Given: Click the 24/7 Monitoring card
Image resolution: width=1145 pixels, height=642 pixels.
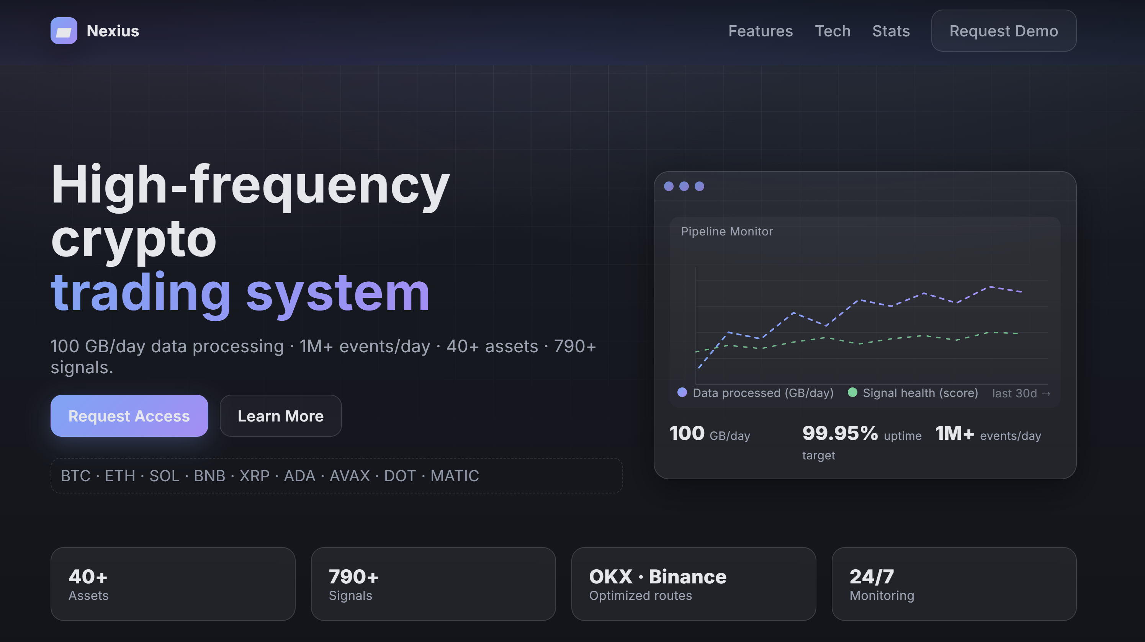Looking at the screenshot, I should (x=954, y=584).
